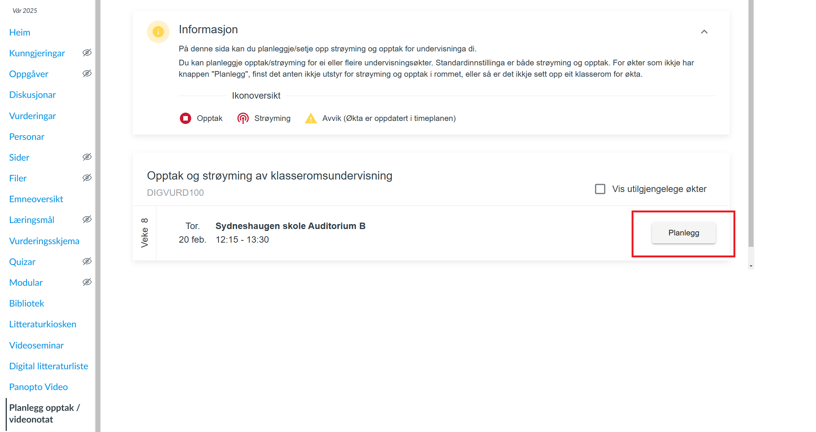This screenshot has width=816, height=432.
Task: Open the Digital litteraturliste link
Action: tap(48, 366)
